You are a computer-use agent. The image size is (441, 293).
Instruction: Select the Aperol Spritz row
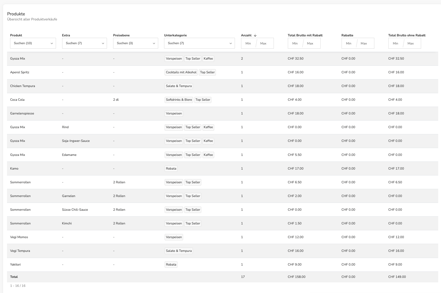(x=223, y=72)
